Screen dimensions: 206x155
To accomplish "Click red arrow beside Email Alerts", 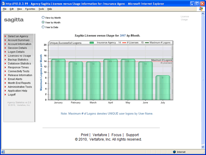I will (x=5, y=79).
